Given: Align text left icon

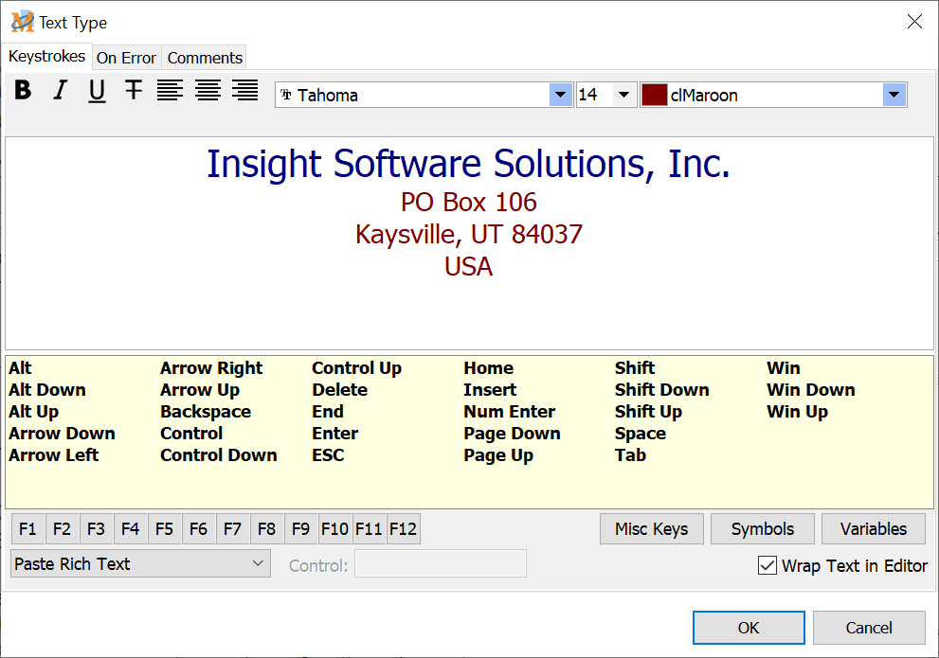Looking at the screenshot, I should [171, 91].
